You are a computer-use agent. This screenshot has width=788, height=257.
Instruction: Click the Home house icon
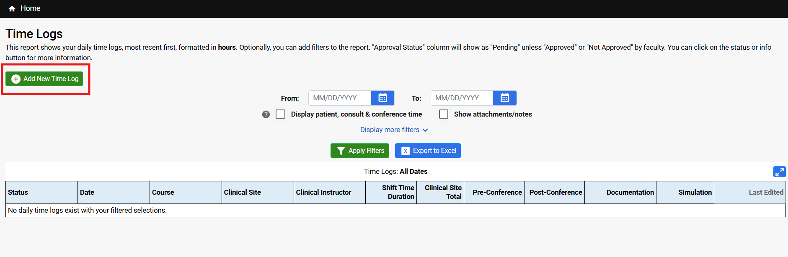pyautogui.click(x=12, y=8)
